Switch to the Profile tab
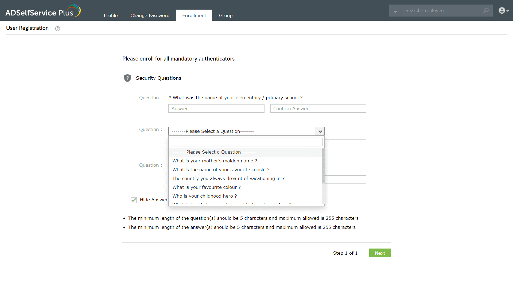This screenshot has height=288, width=513. click(111, 15)
